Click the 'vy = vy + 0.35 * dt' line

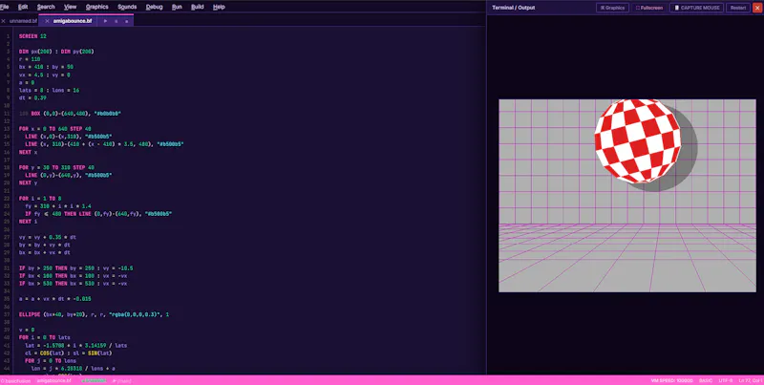click(47, 237)
